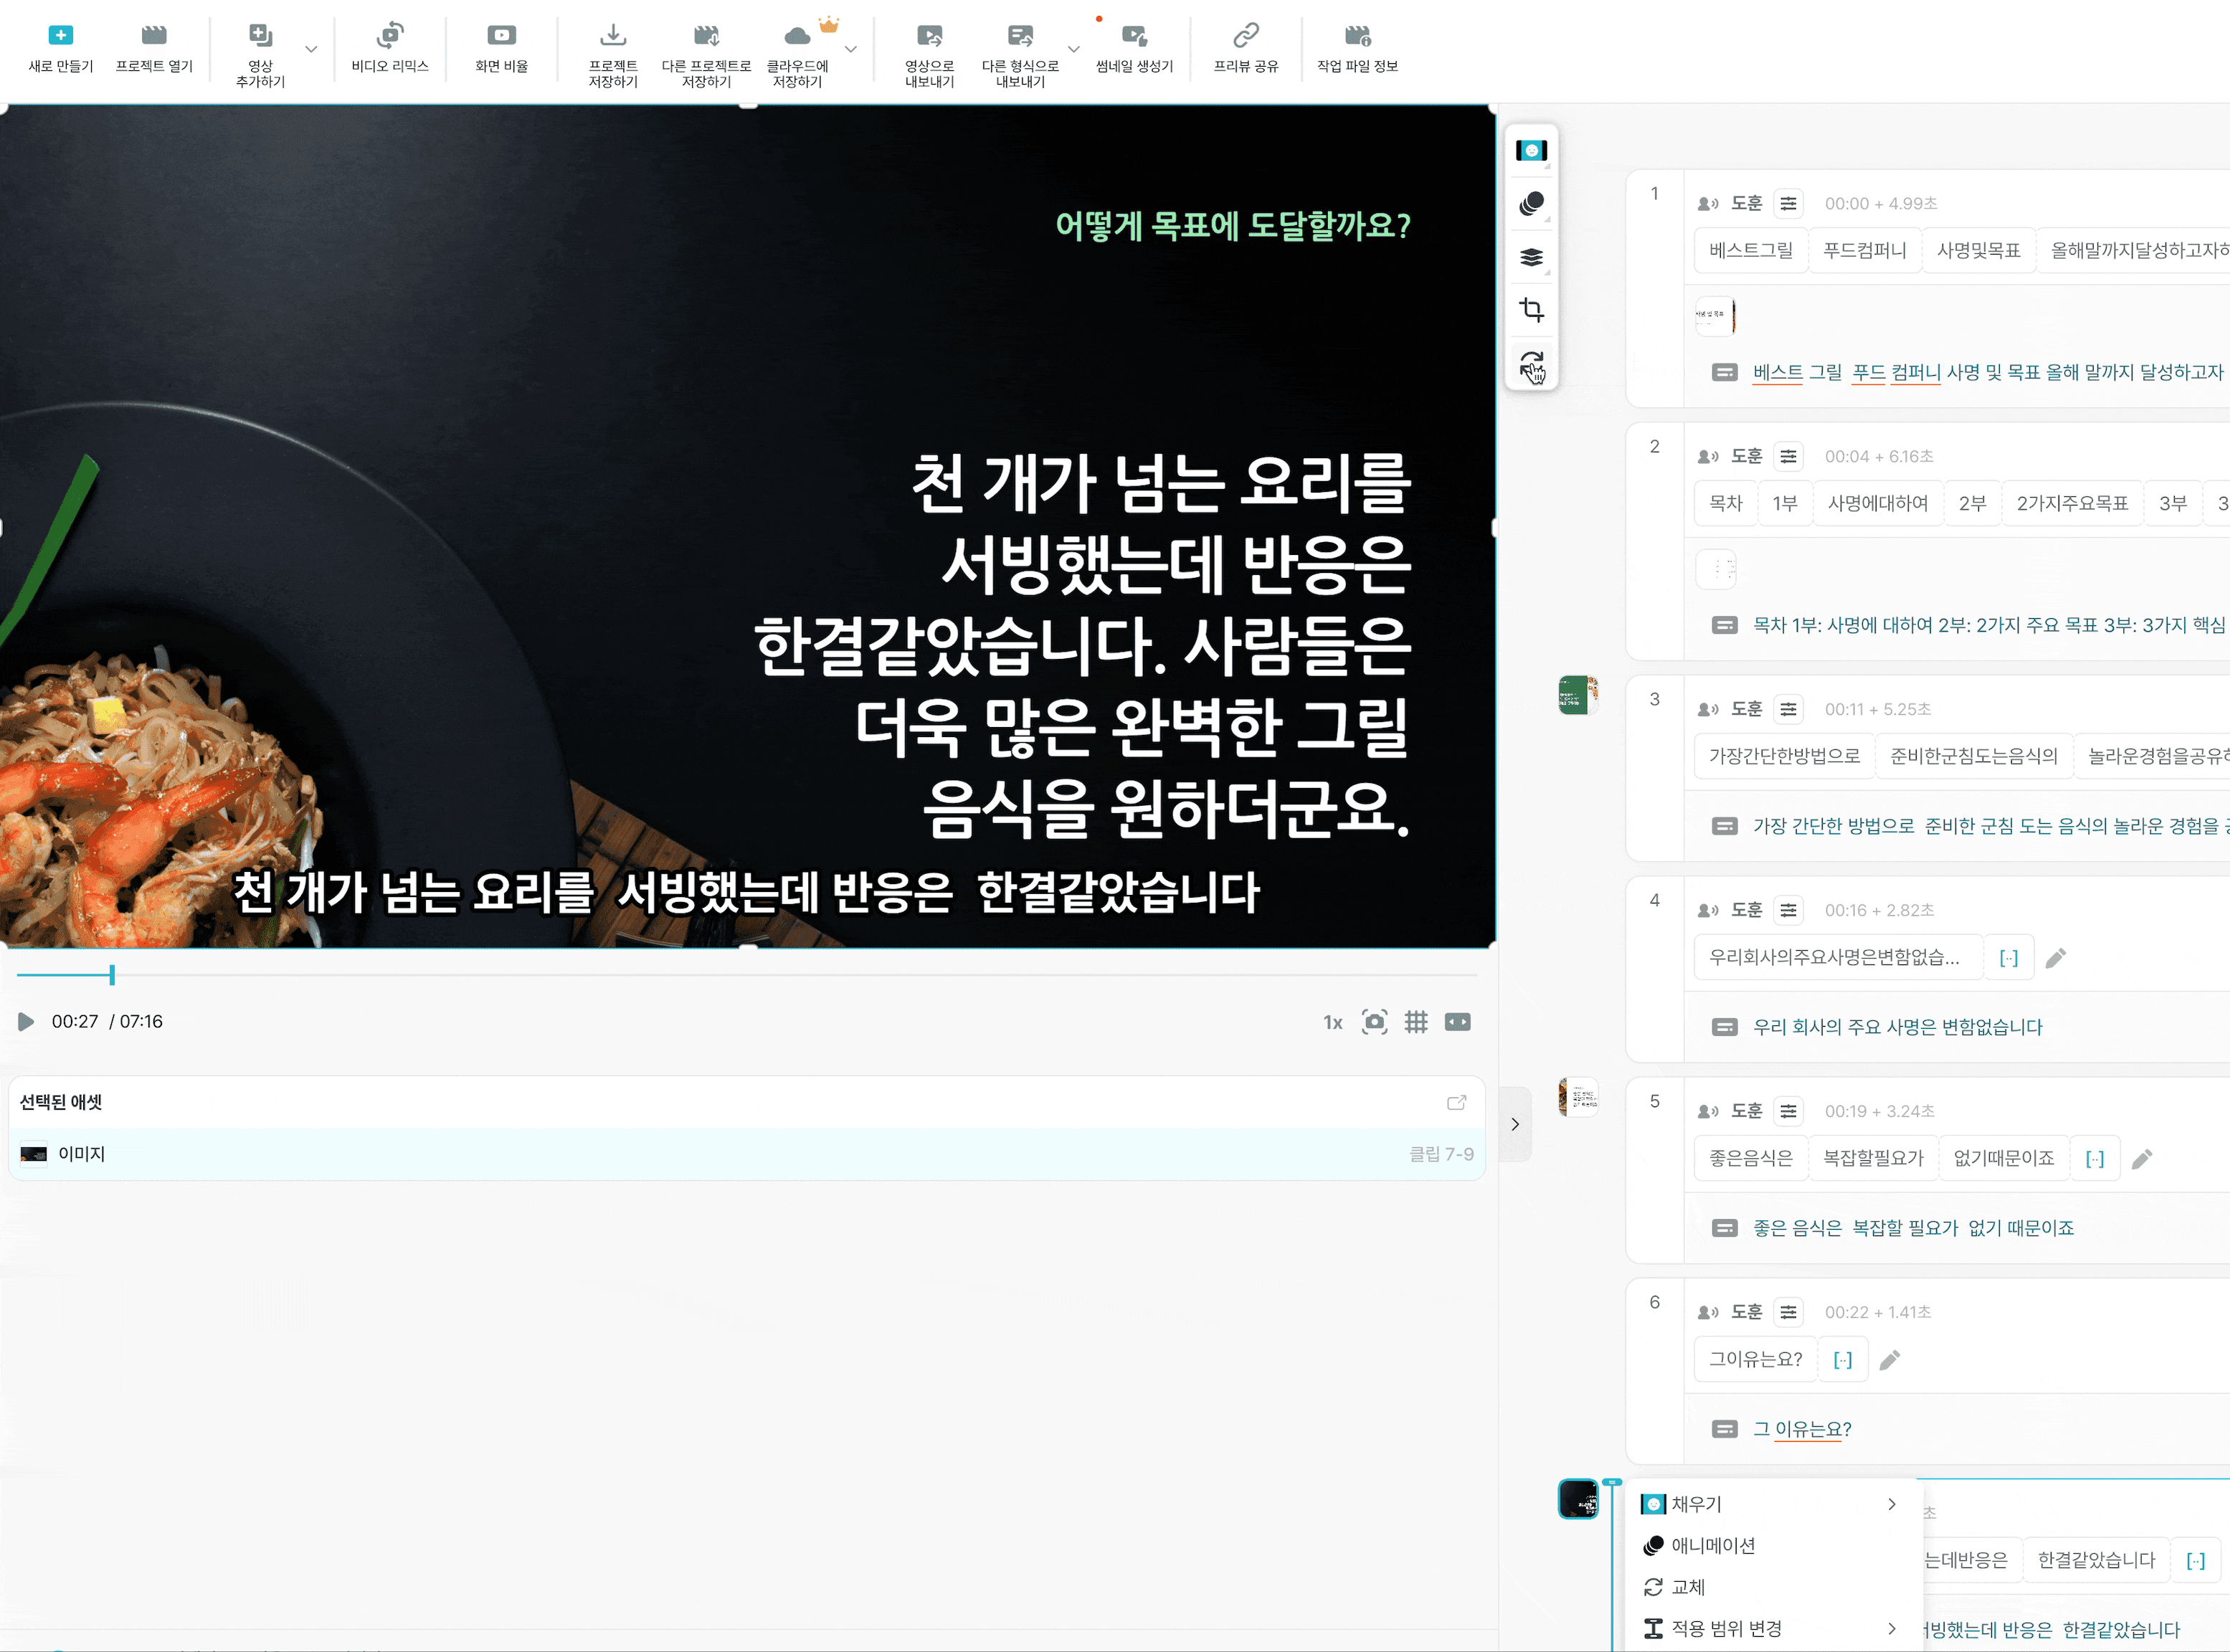Capture a snapshot with the camera icon
This screenshot has width=2230, height=1652.
(x=1375, y=1021)
